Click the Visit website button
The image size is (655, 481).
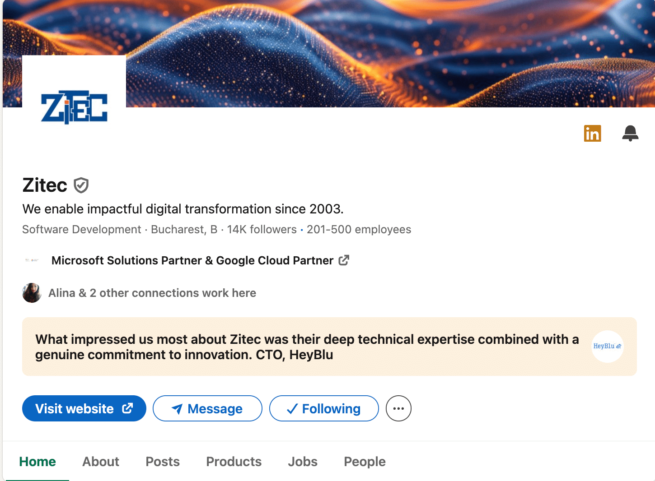[84, 408]
